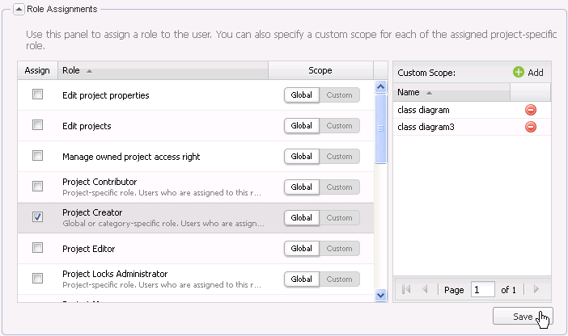Remove class diagram from custom scope
Image resolution: width=568 pixels, height=336 pixels.
[x=531, y=110]
